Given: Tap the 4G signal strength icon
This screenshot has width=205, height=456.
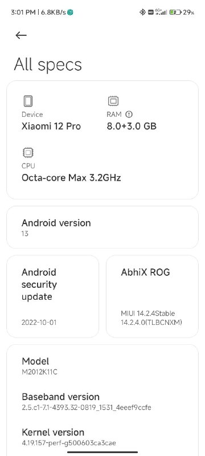Looking at the screenshot, I should (x=161, y=12).
